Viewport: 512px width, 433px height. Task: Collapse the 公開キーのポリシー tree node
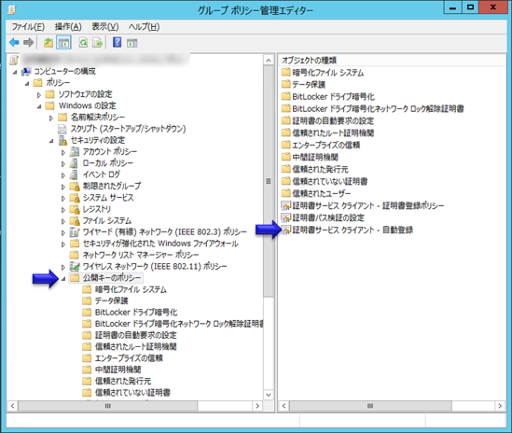point(63,279)
